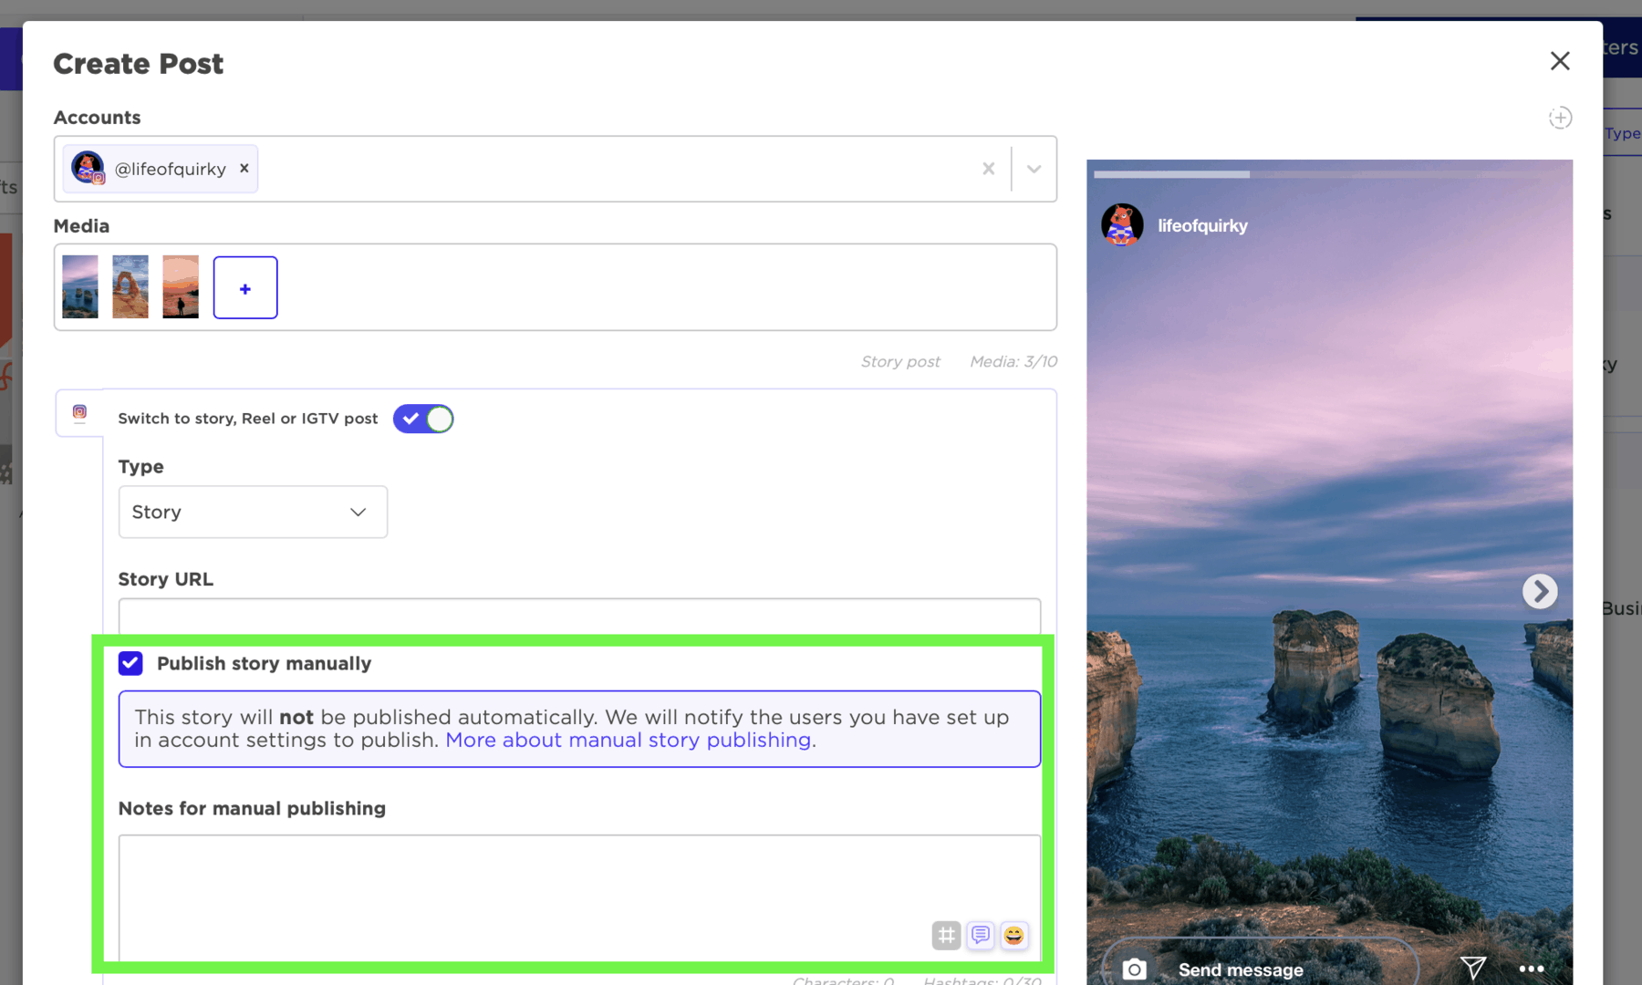
Task: Open More about manual story publishing link
Action: [629, 740]
